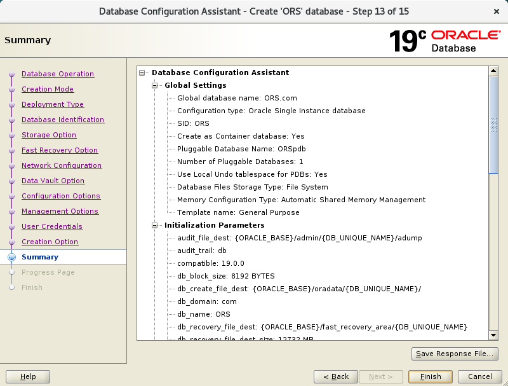Select Use Local Undo tablespace row
The width and height of the screenshot is (508, 386).
(252, 174)
